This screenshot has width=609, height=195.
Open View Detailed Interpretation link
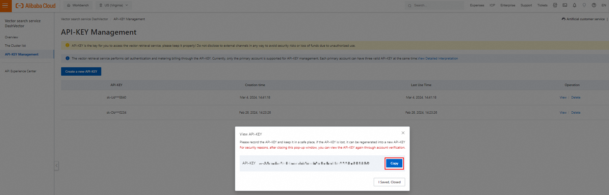pos(438,58)
